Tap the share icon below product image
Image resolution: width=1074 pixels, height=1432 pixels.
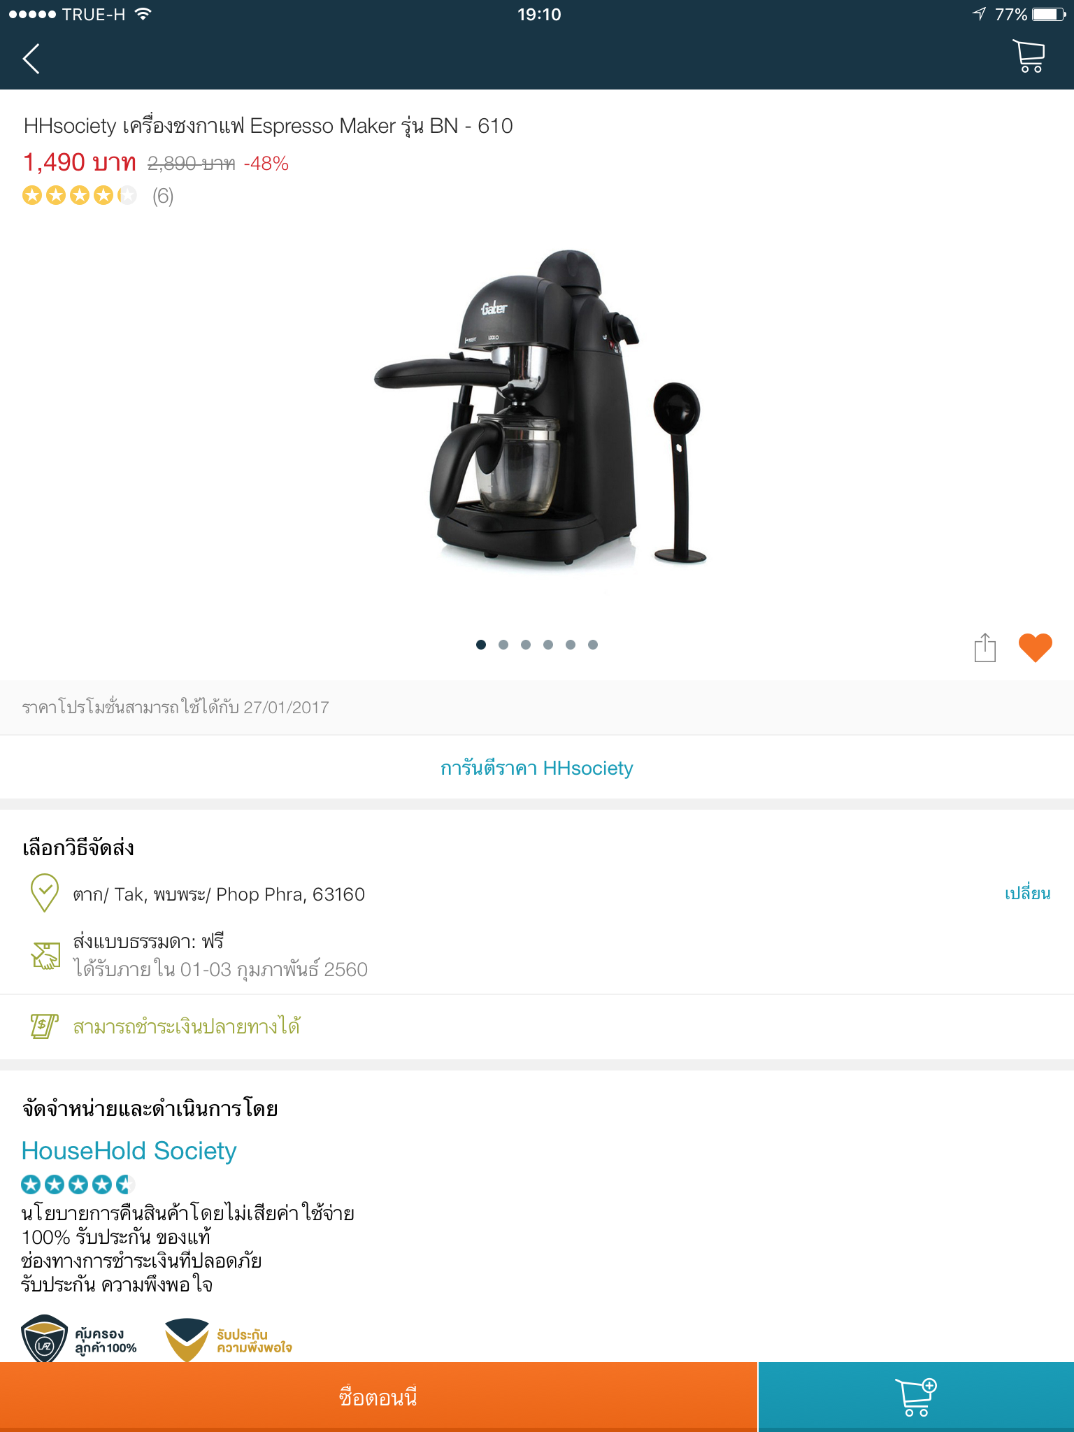[x=984, y=647]
